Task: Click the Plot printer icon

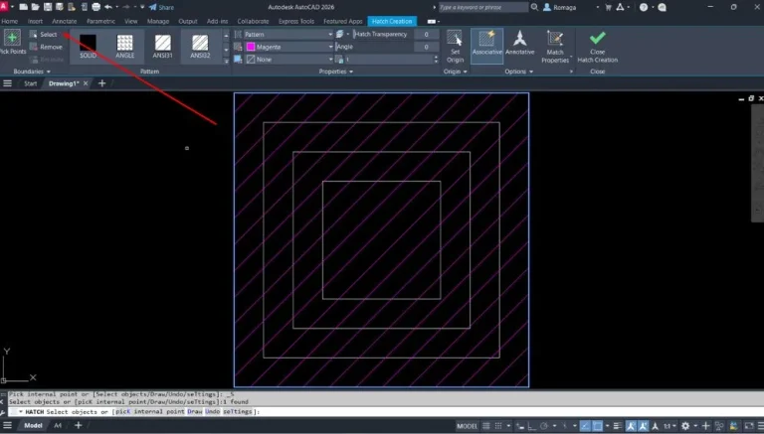Action: pyautogui.click(x=95, y=7)
